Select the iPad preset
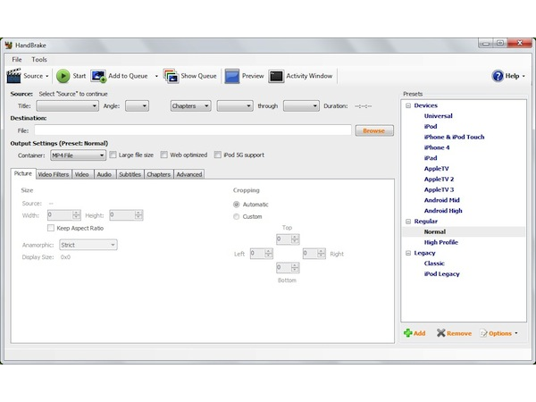This screenshot has height=402, width=536. [x=431, y=158]
